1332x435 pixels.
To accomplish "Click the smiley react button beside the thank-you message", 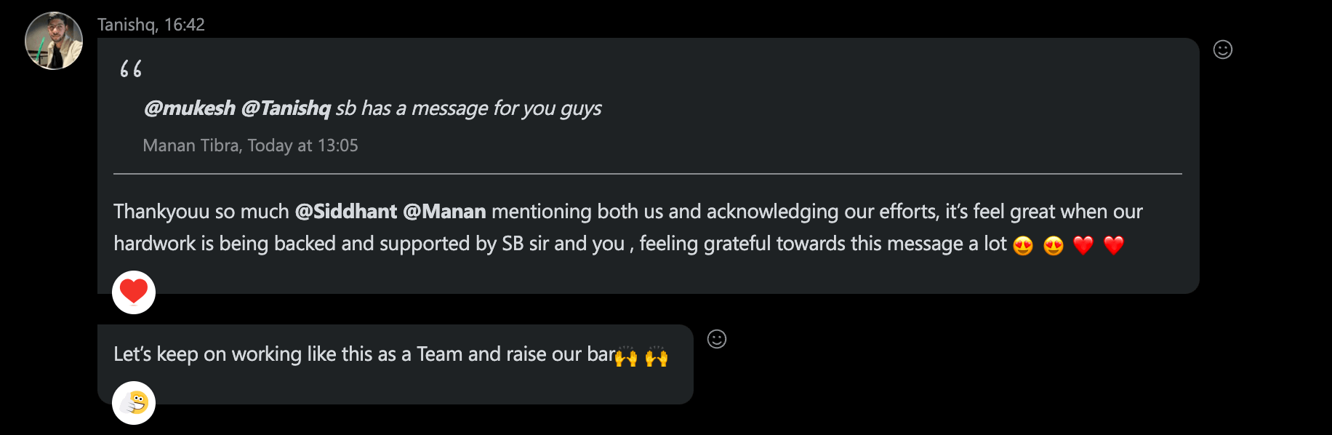I will pyautogui.click(x=1222, y=49).
